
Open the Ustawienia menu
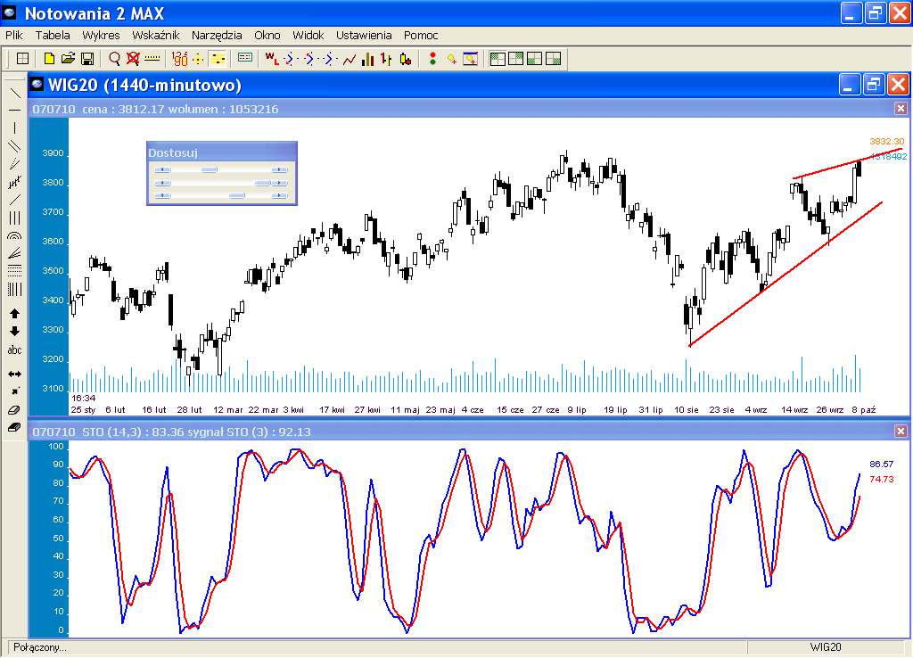pos(364,36)
